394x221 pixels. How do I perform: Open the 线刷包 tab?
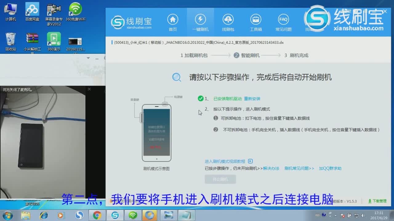(x=228, y=22)
